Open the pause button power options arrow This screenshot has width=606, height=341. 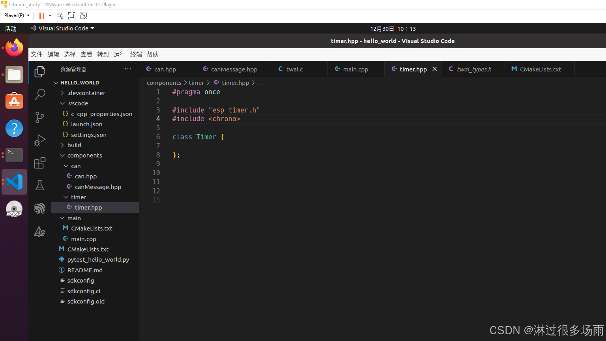tap(50, 16)
